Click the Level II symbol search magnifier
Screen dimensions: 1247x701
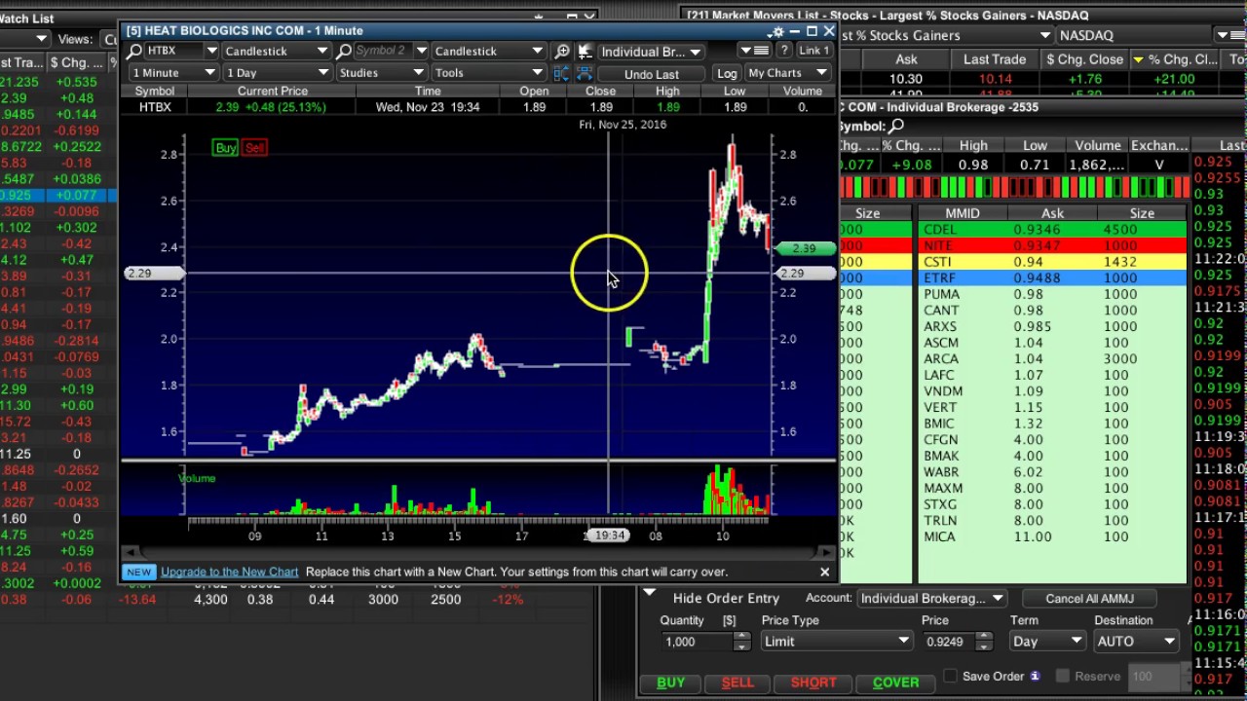pos(896,126)
